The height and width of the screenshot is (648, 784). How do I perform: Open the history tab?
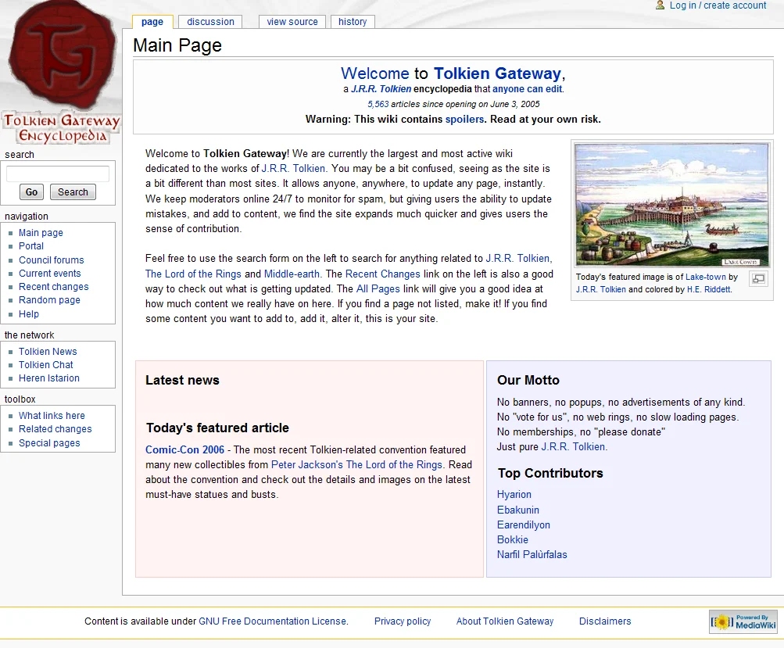[x=353, y=22]
